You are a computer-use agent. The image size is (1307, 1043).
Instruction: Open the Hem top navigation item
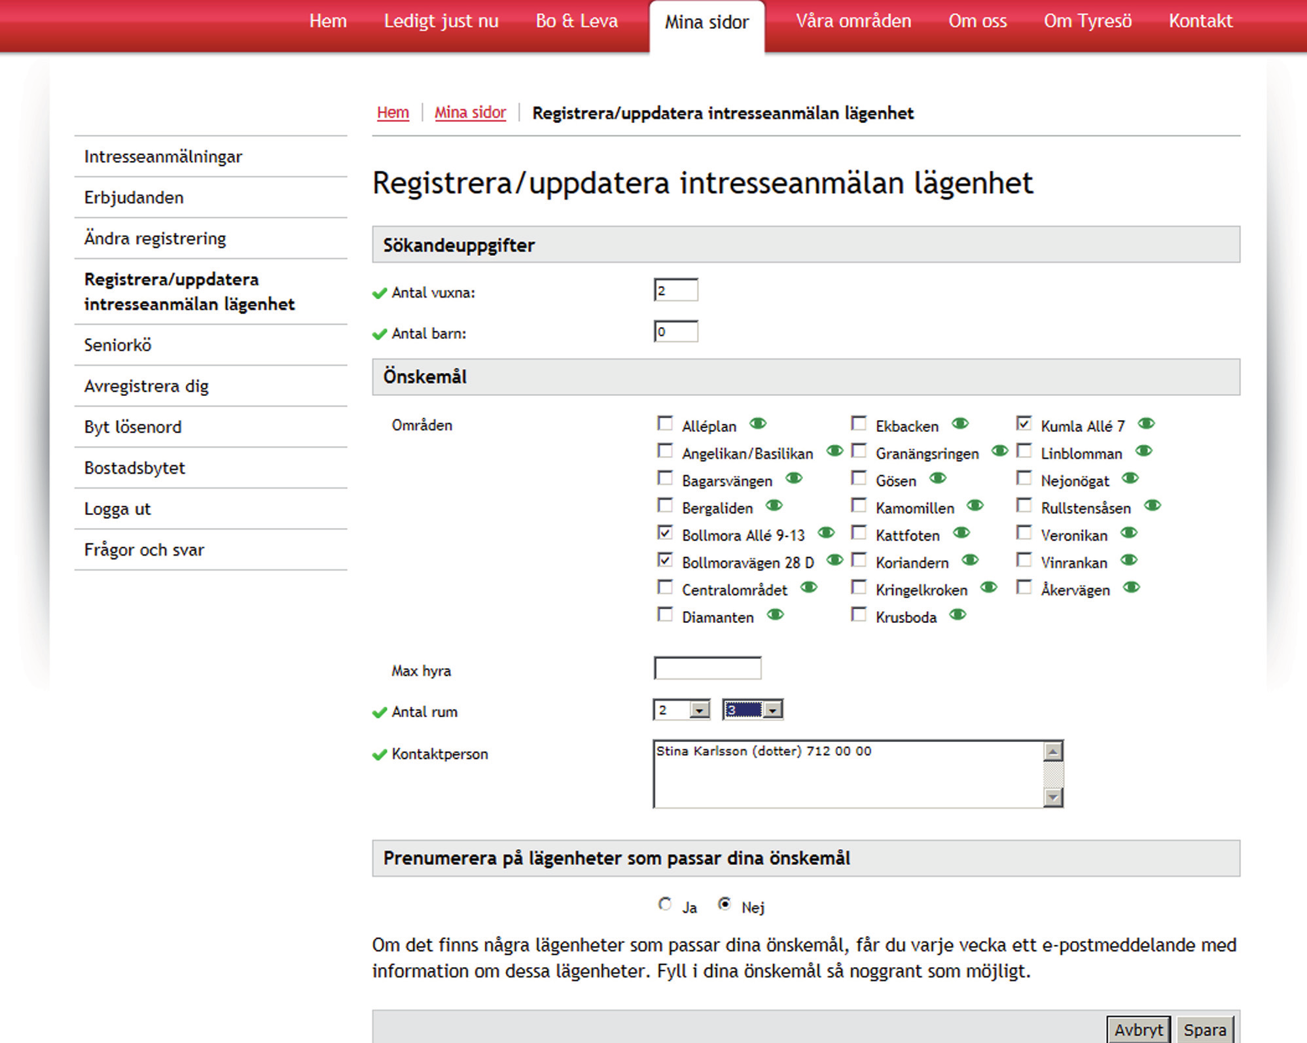coord(328,21)
